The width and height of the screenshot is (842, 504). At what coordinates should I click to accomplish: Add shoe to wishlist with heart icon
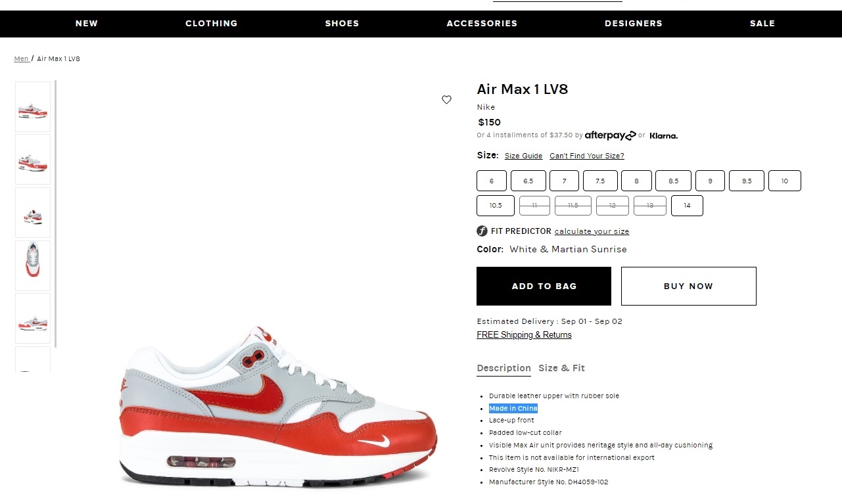click(x=446, y=100)
